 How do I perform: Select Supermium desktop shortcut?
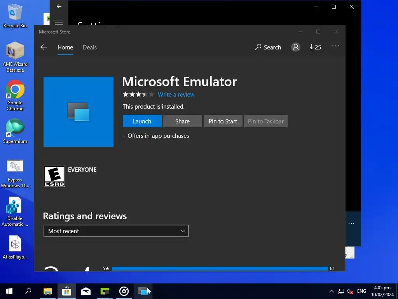tap(15, 132)
